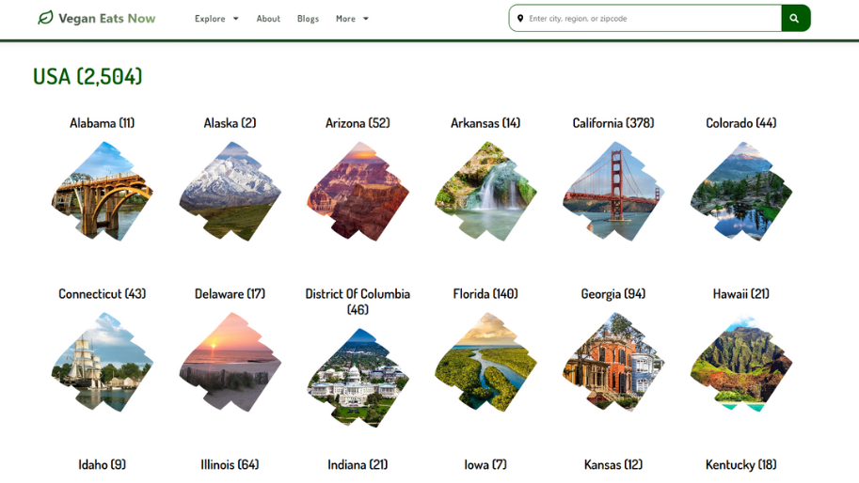Click the Colorado lake thumbnail
The image size is (859, 483).
tap(740, 191)
